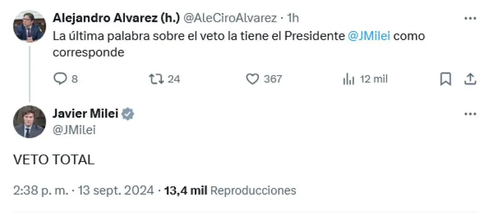491x215 pixels.
Task: Like the tweet with the heart icon
Action: 252,79
